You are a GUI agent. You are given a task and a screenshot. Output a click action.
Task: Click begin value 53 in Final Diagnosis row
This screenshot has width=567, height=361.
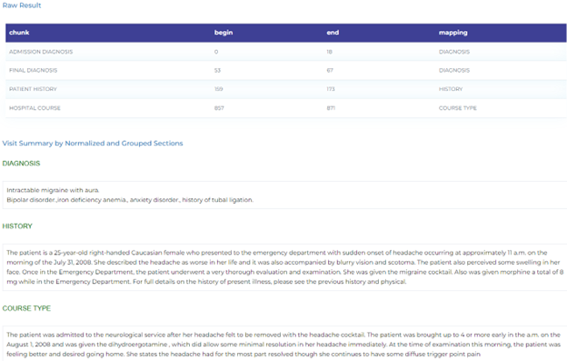217,70
